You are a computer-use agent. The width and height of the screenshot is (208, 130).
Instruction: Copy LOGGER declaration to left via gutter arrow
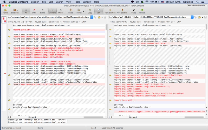pos(110,109)
